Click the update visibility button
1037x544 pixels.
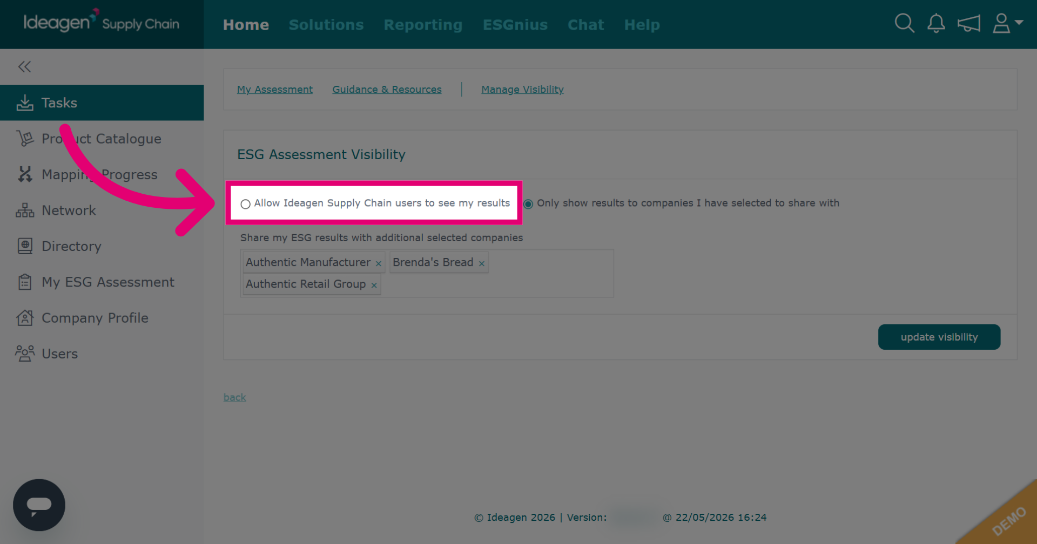coord(939,337)
